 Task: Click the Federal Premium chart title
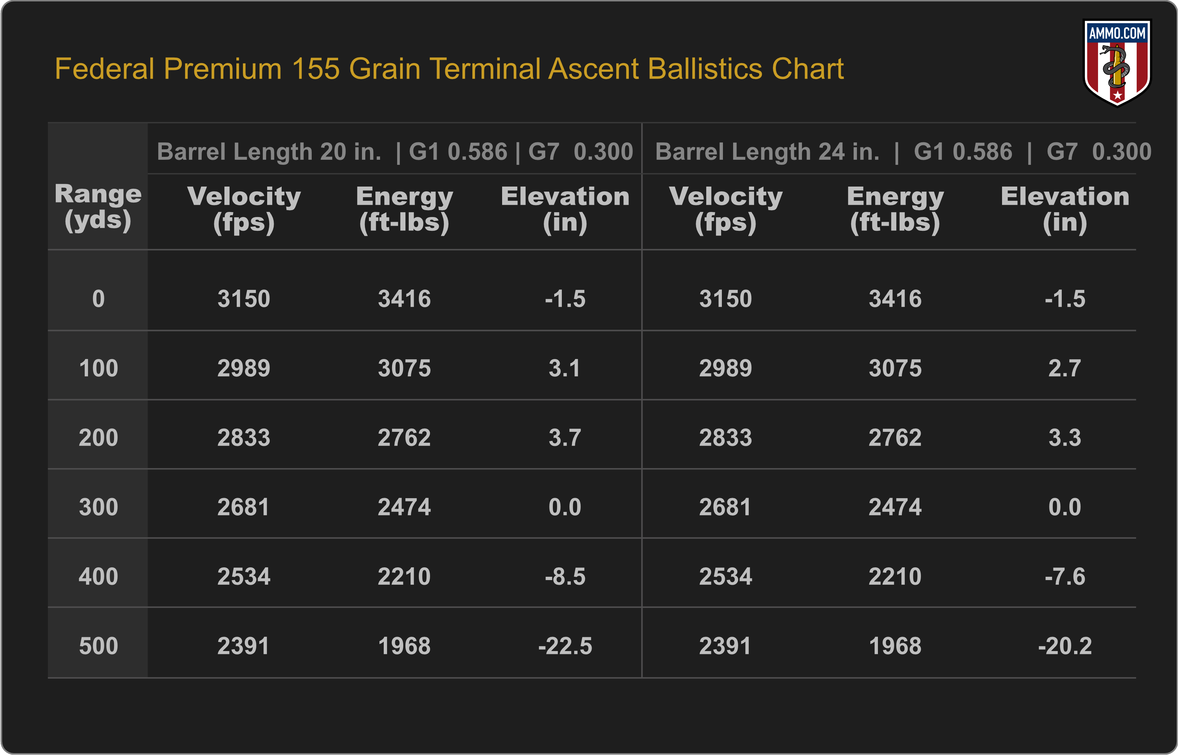point(449,68)
